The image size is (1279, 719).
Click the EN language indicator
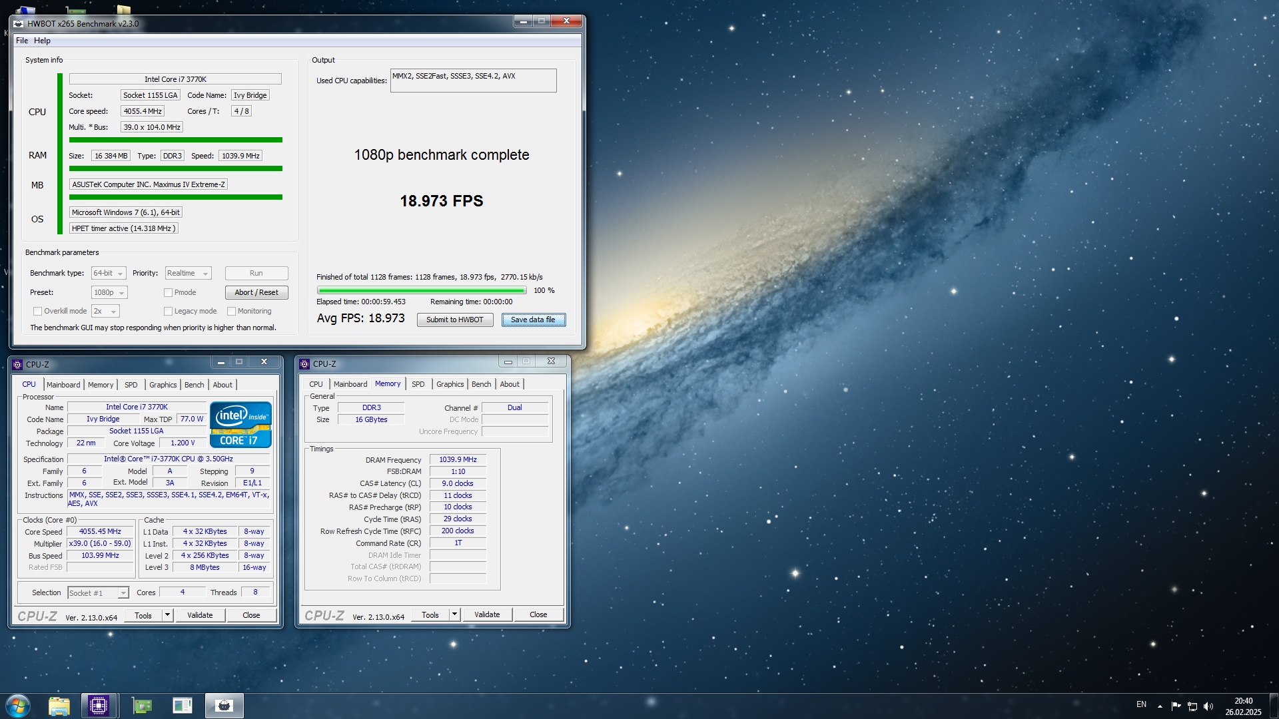(x=1141, y=704)
